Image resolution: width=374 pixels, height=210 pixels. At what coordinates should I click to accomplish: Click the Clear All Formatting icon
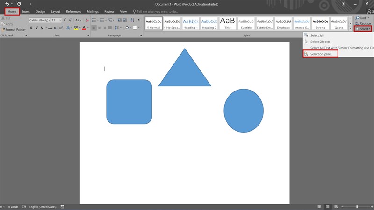pyautogui.click(x=87, y=20)
